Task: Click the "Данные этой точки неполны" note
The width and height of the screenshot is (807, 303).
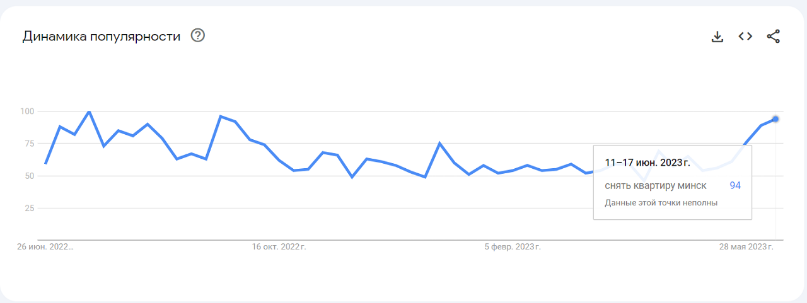Action: click(661, 203)
